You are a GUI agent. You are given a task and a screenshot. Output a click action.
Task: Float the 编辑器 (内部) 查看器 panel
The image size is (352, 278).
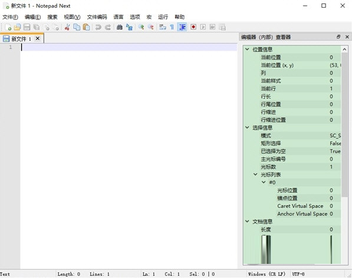(338, 37)
